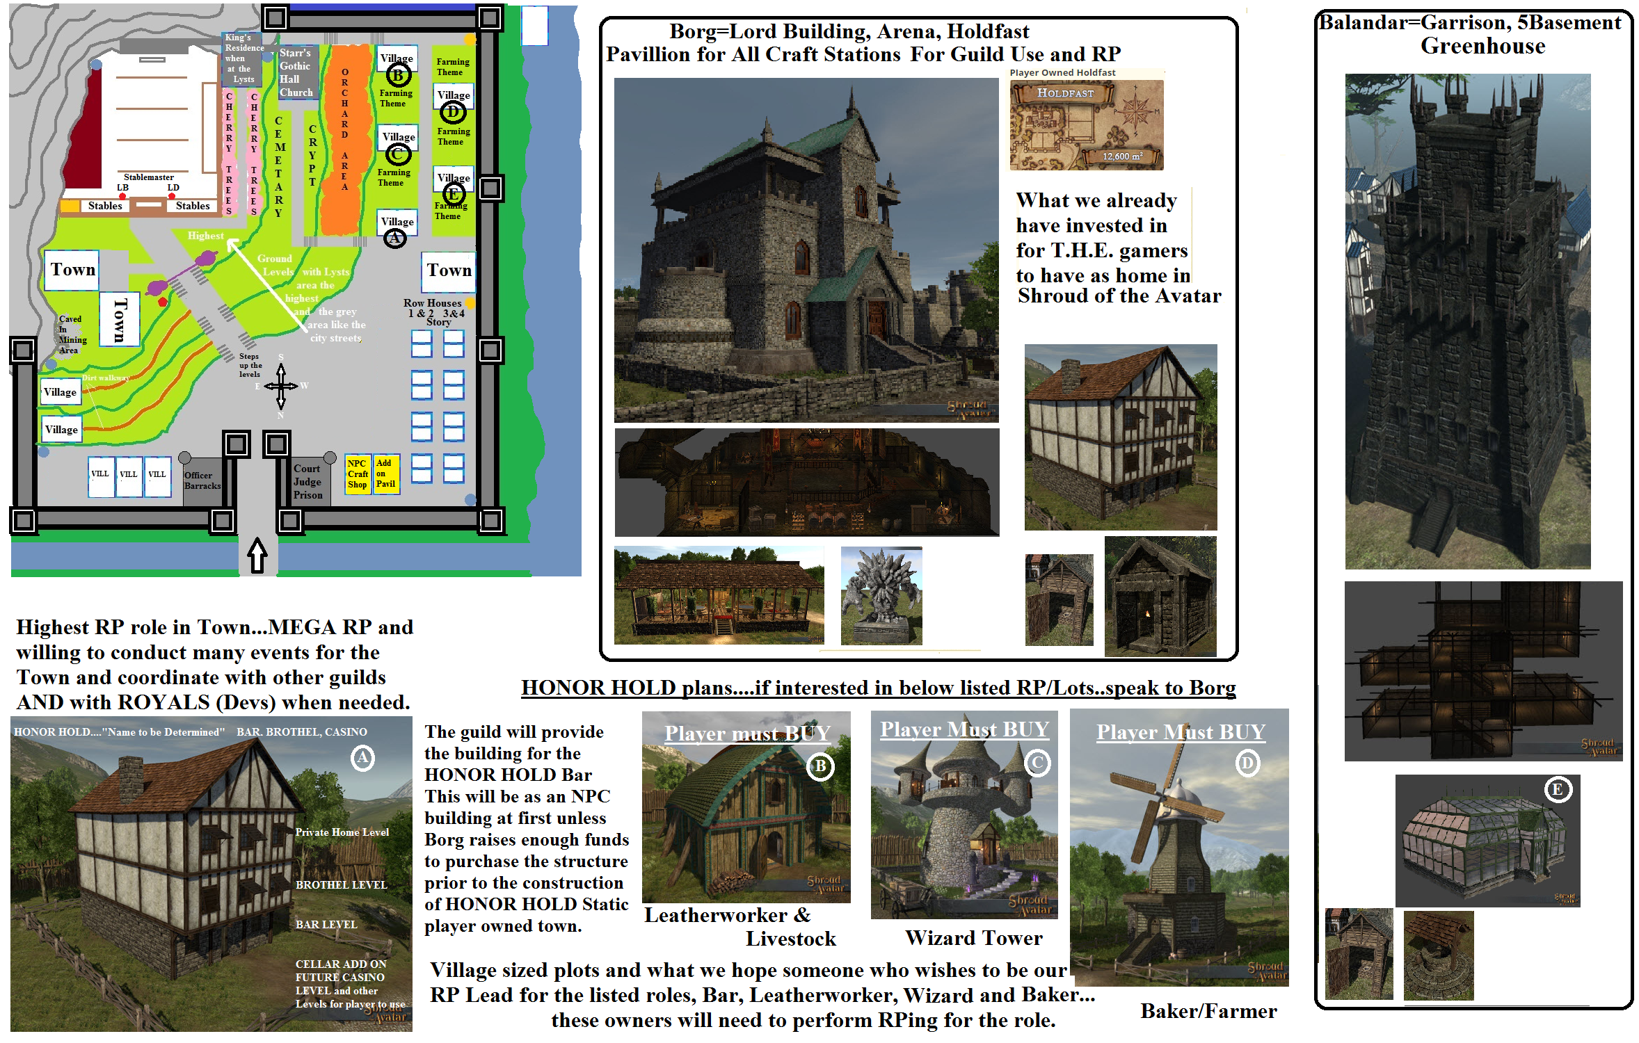Click circled A marker on the town map
Viewport: 1639px width, 1043px height.
click(395, 238)
